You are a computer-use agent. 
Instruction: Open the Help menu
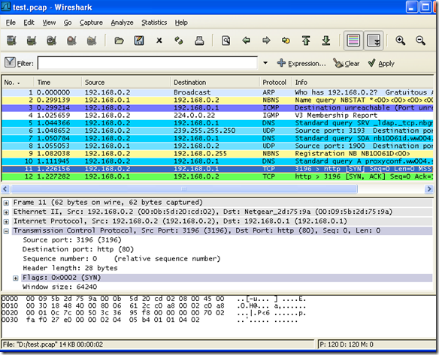point(181,23)
